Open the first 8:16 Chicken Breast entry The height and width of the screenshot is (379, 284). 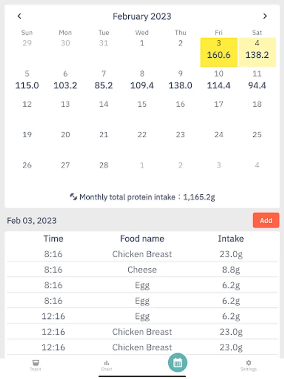pyautogui.click(x=142, y=254)
